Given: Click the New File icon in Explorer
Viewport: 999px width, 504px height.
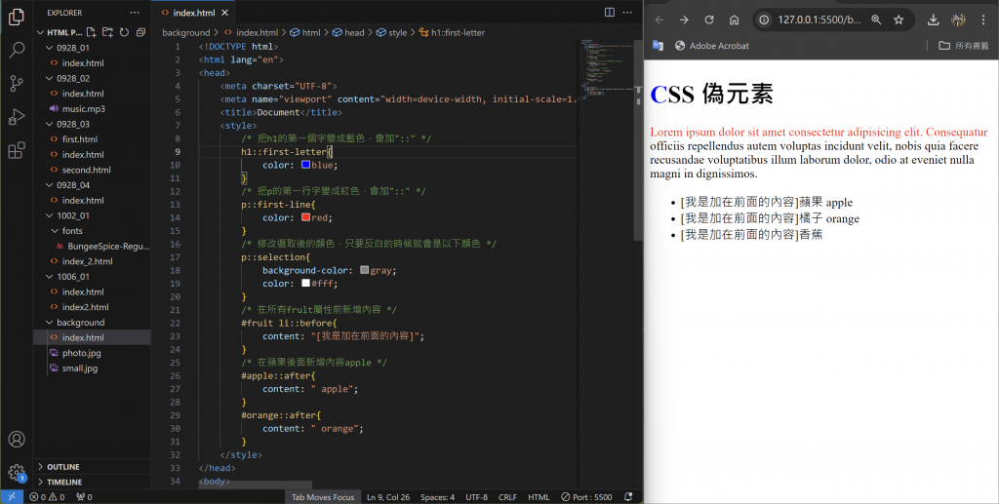Looking at the screenshot, I should [91, 32].
